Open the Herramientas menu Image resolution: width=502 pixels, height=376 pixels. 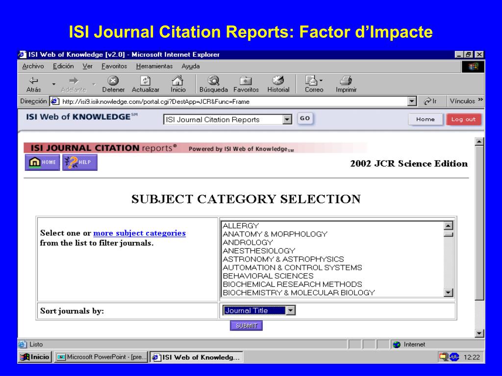point(154,66)
